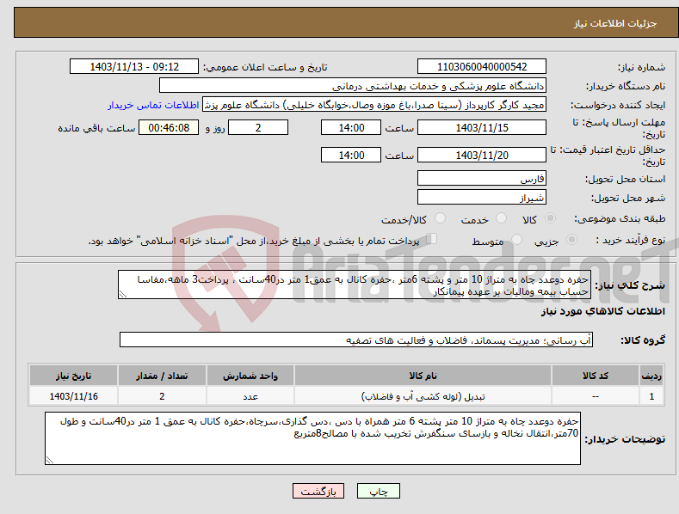Click the نام کالا column header
Screen dimensions: 679x514
(423, 376)
